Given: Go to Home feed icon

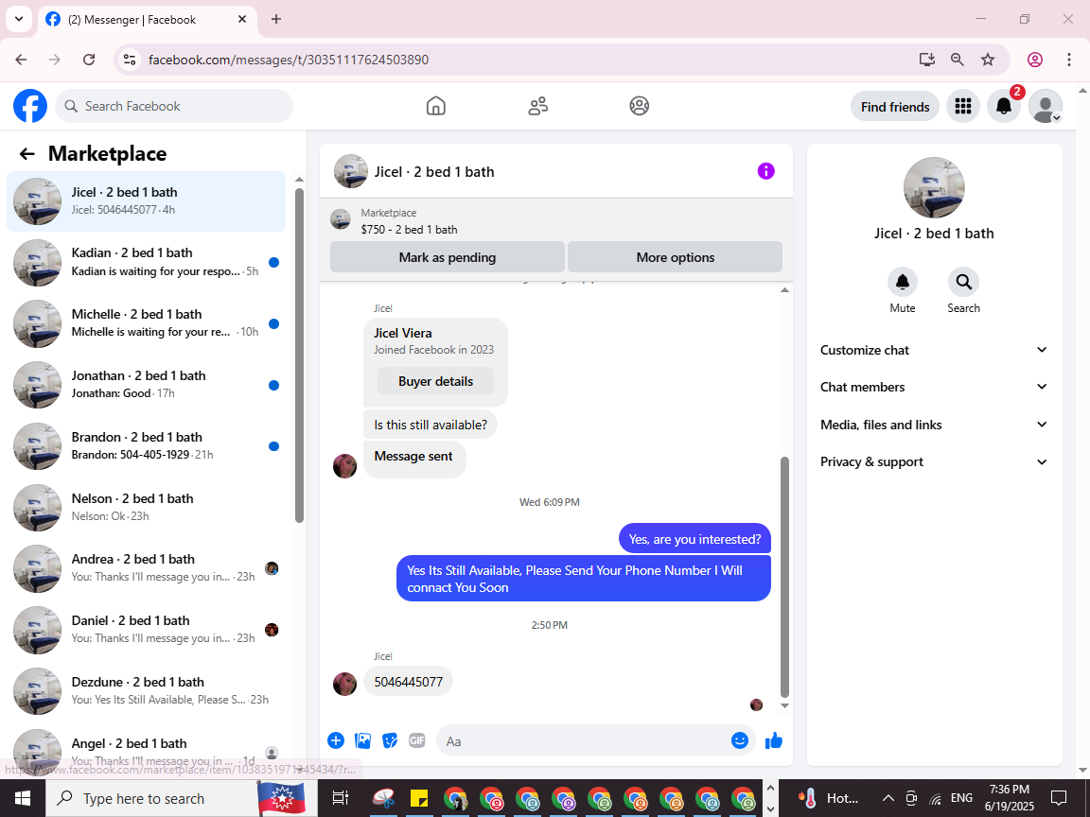Looking at the screenshot, I should pyautogui.click(x=436, y=106).
